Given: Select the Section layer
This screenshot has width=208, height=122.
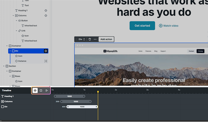Looking at the screenshot, I should 11,66.
